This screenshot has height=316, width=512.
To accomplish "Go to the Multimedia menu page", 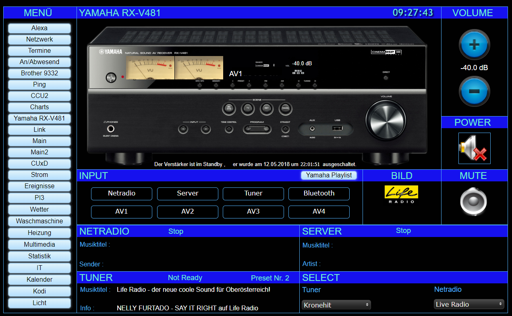I will coord(39,245).
